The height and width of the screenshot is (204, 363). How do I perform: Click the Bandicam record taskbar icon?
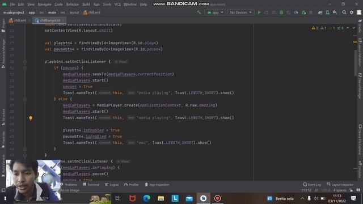[217, 198]
